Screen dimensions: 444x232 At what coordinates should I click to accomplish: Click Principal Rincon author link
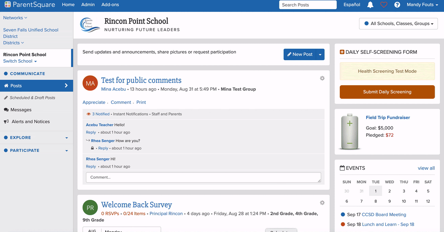166,214
